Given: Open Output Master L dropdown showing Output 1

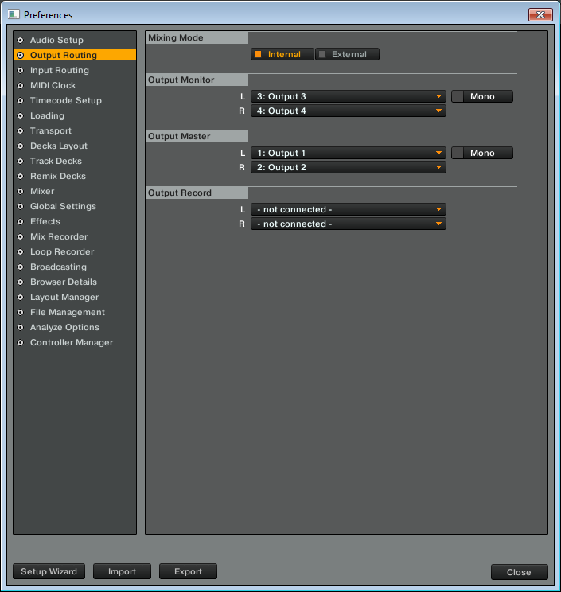Looking at the screenshot, I should point(349,153).
